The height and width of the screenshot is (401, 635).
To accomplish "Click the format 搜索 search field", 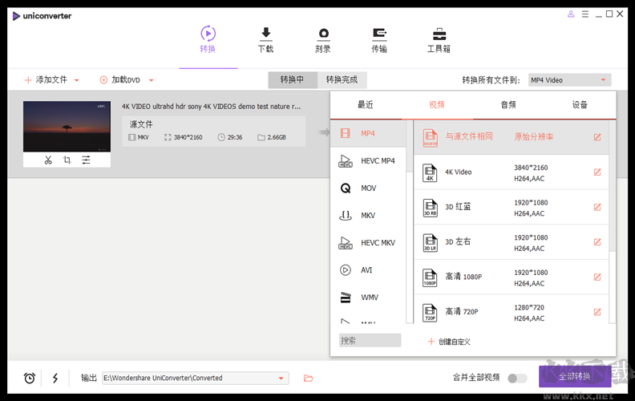I will coord(370,341).
